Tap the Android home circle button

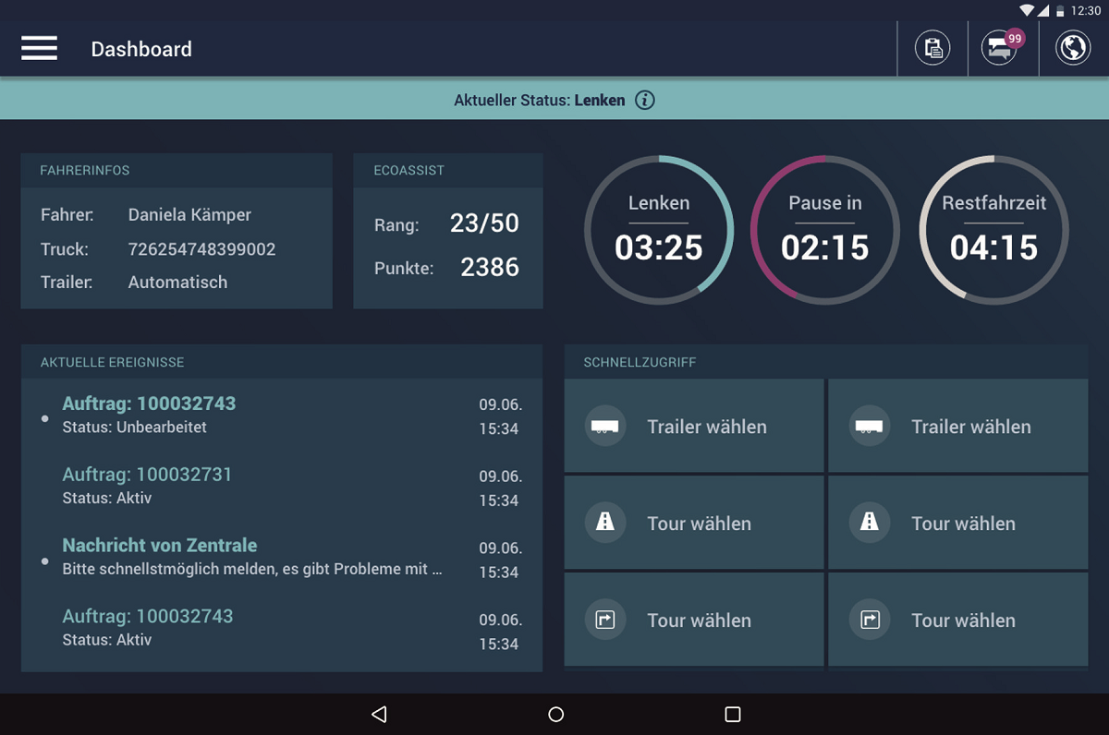555,714
